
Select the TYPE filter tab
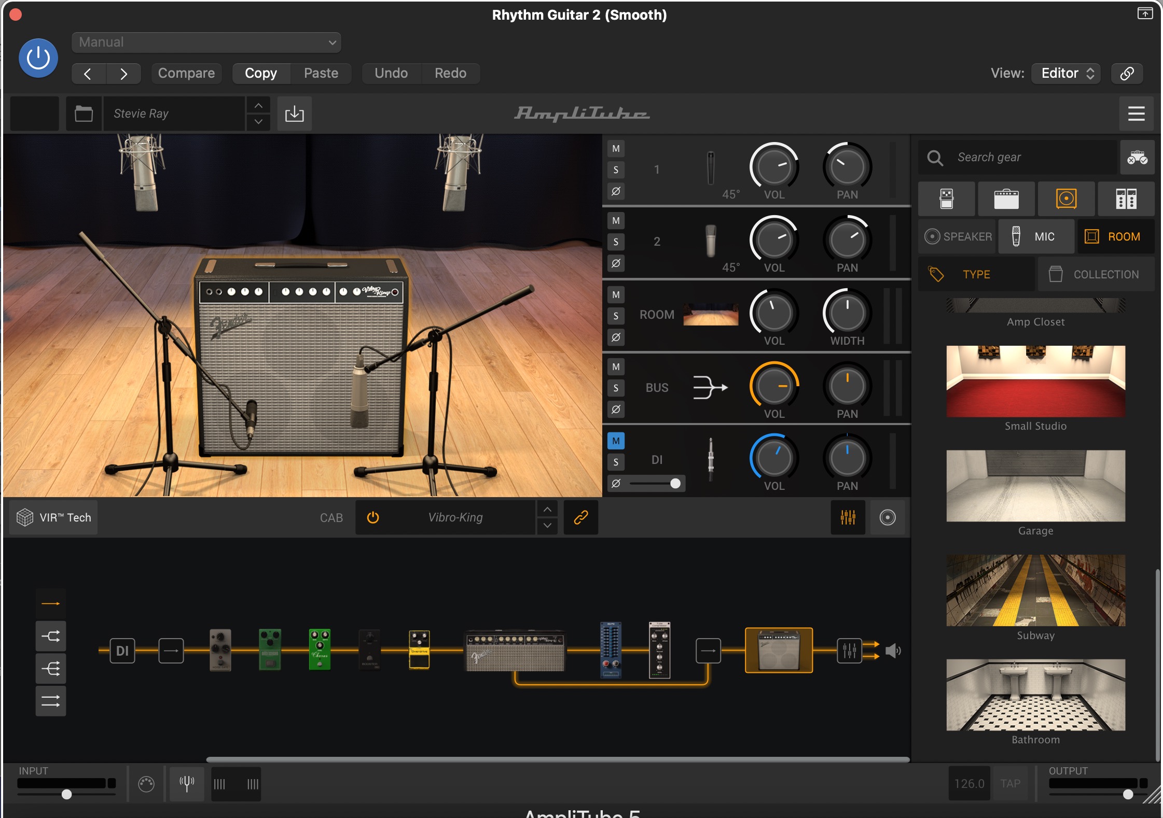[x=976, y=274]
